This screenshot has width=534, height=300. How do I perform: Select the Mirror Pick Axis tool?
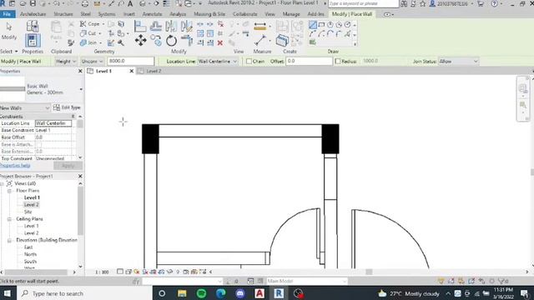(171, 26)
